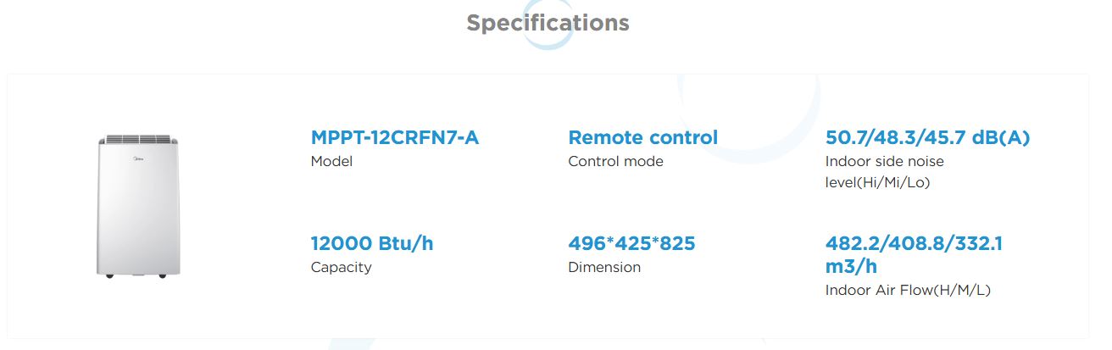This screenshot has height=350, width=1112.
Task: Click the Capacity label text
Action: [x=341, y=268]
